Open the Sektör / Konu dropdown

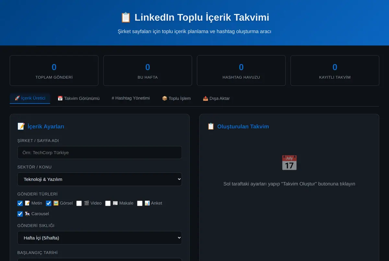point(100,179)
